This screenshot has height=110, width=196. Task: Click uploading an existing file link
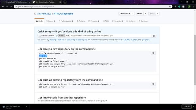coord(77,40)
